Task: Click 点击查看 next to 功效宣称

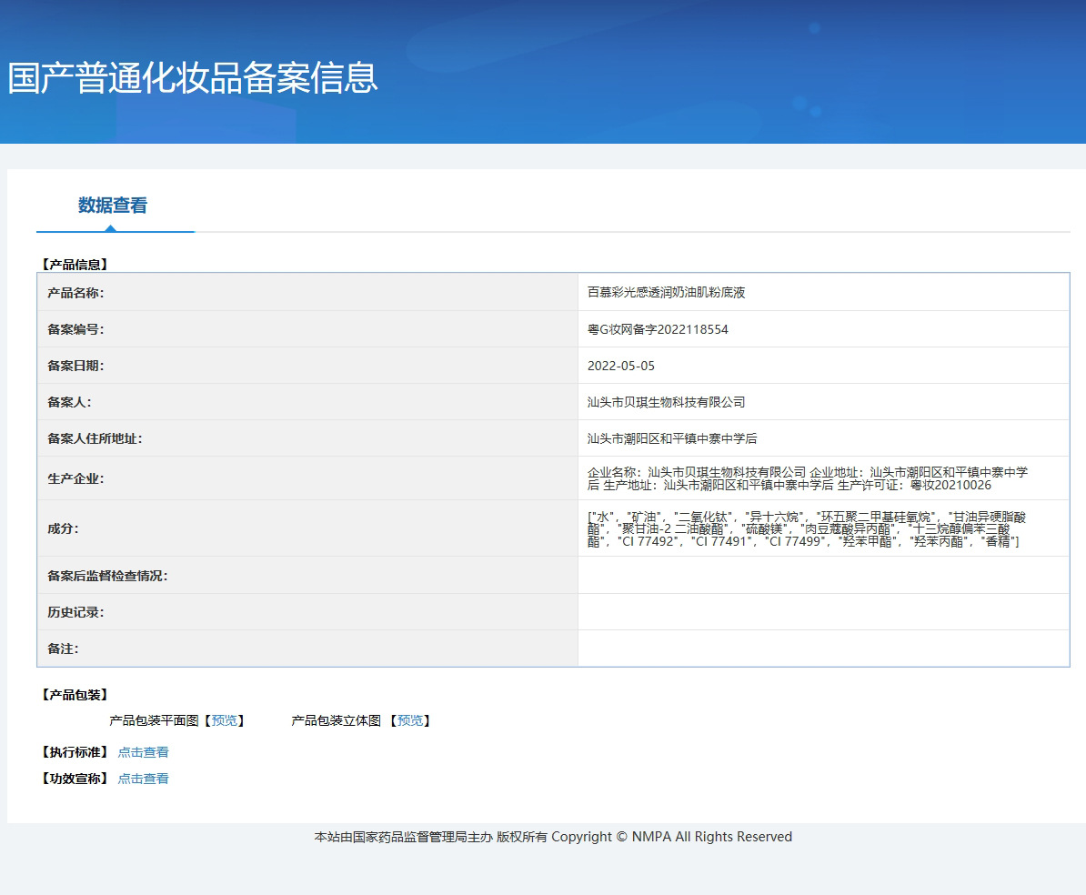Action: click(143, 779)
